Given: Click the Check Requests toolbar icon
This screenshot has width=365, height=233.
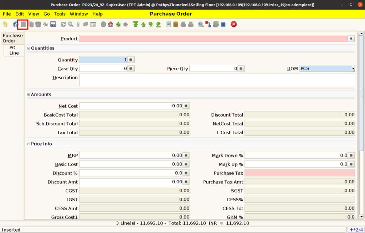Looking at the screenshot, I should 216,24.
